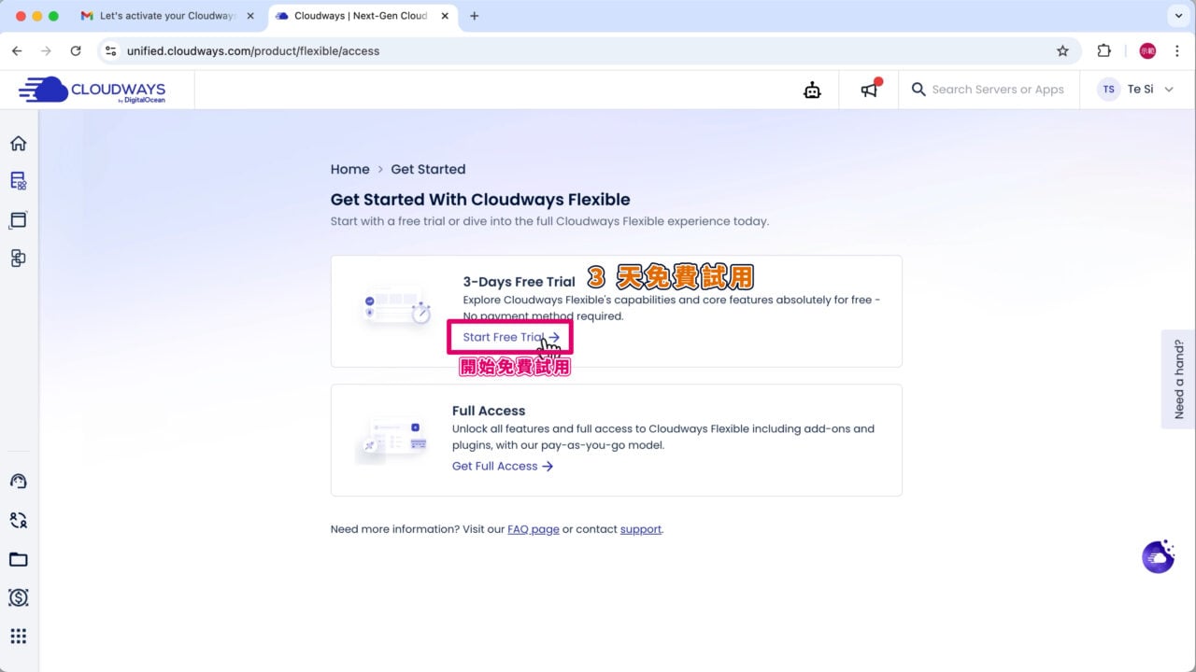
Task: Click the billing dollar icon in sidebar
Action: pos(18,597)
